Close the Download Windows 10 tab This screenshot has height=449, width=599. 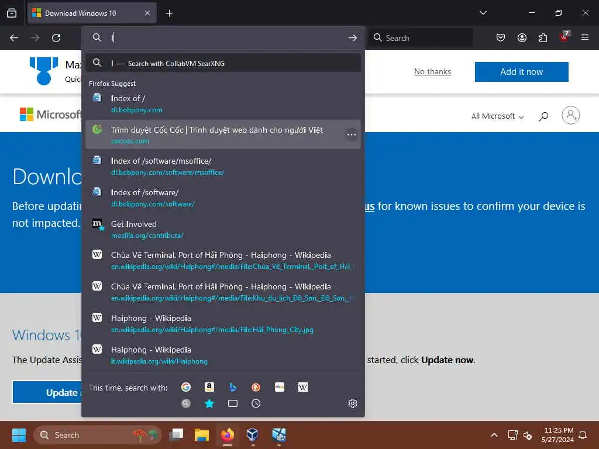pyautogui.click(x=147, y=13)
